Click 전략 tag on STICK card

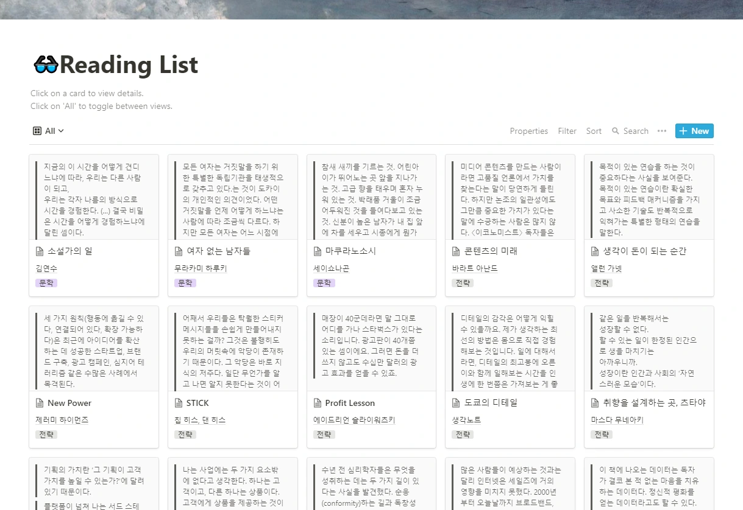tap(185, 435)
